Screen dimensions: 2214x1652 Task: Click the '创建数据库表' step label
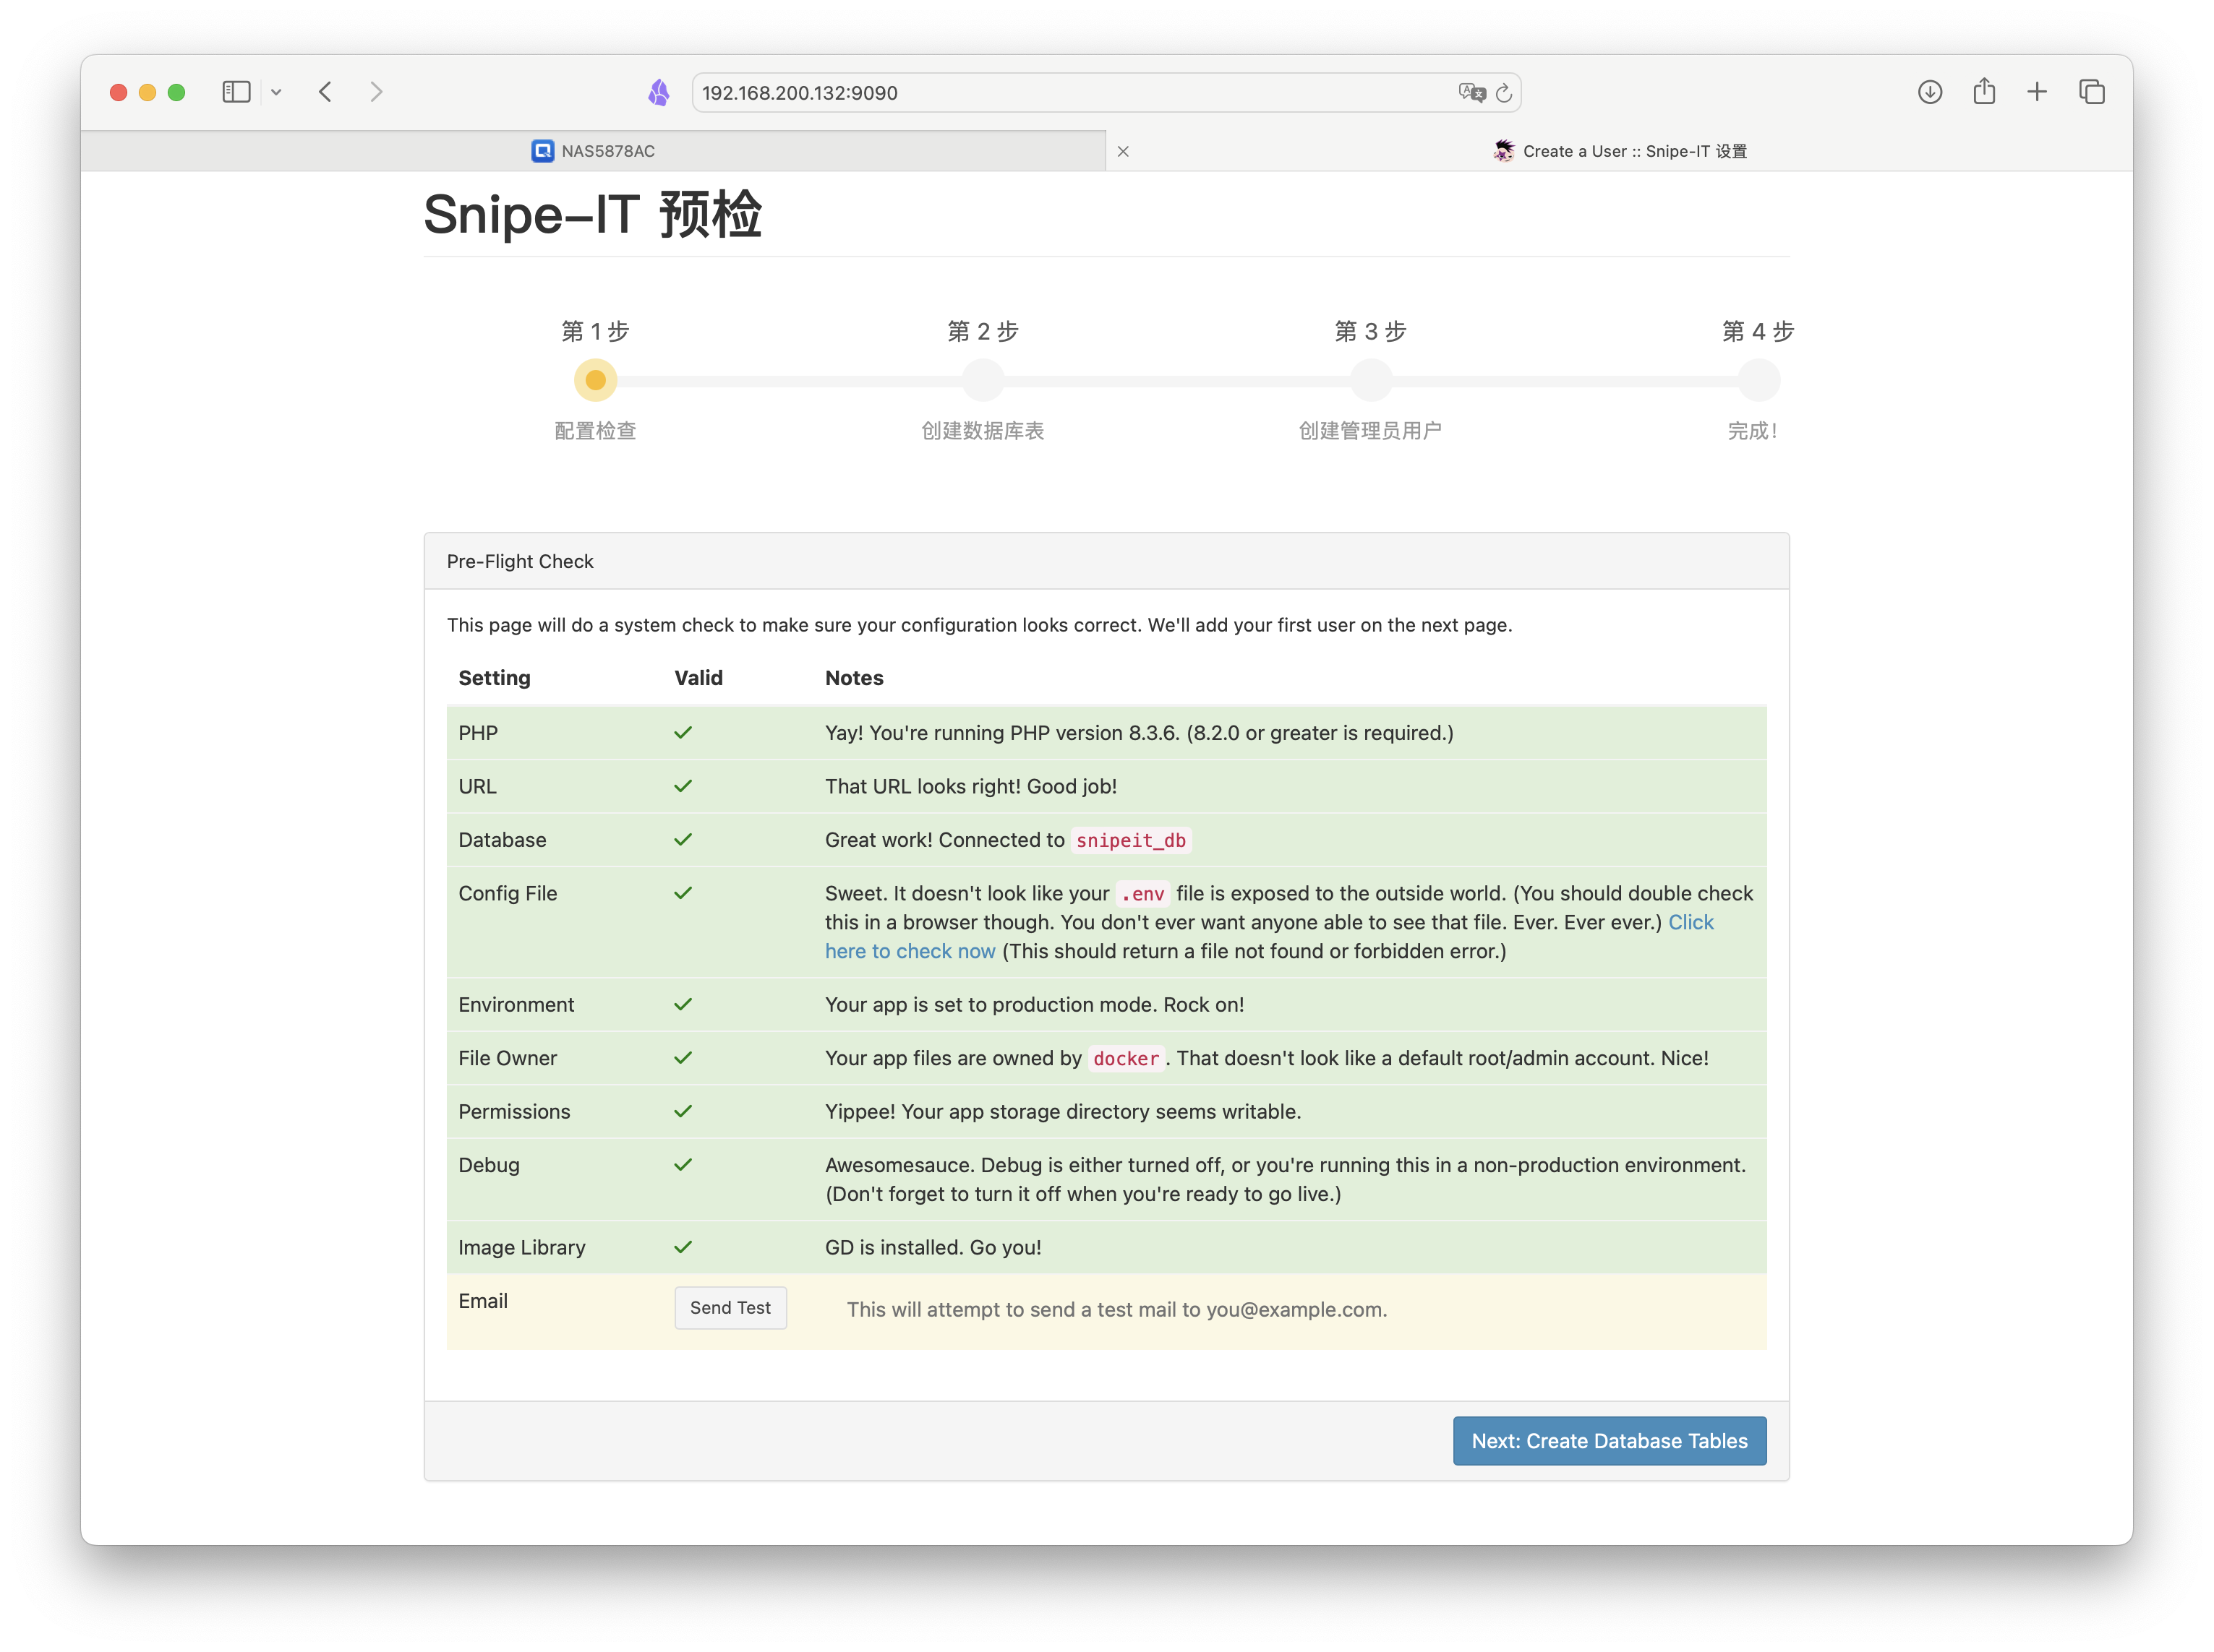[983, 431]
